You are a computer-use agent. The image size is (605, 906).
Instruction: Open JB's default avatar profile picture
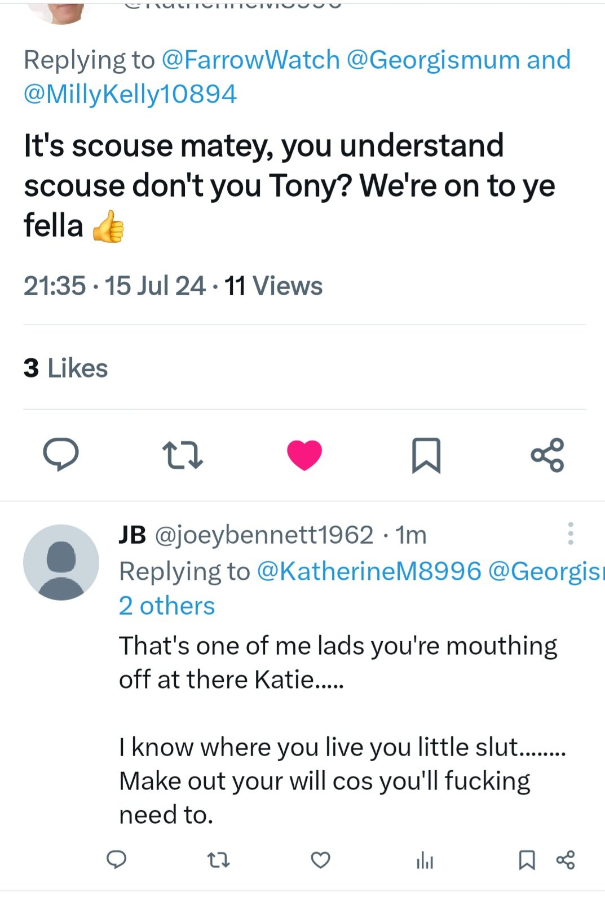click(x=61, y=562)
